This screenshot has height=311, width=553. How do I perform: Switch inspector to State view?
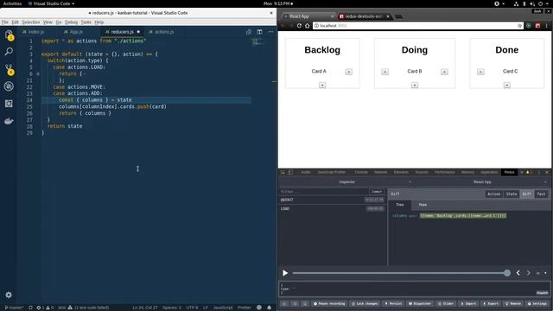click(x=512, y=194)
